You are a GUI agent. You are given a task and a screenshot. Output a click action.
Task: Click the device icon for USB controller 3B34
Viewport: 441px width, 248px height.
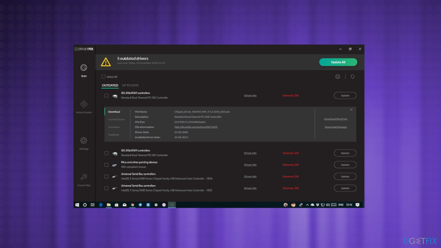coord(115,177)
